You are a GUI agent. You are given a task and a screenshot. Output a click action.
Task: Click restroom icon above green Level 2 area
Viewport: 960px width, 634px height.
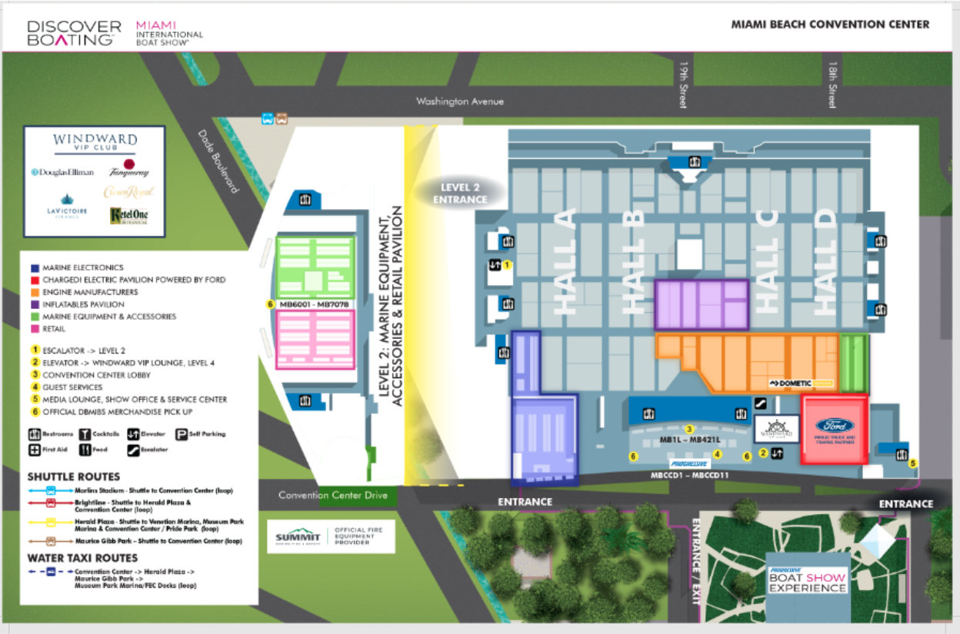pos(305,200)
